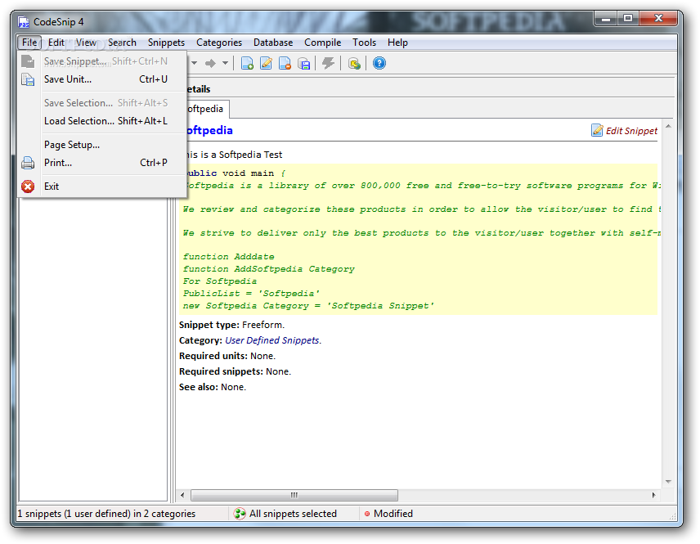Click the 'Snippet type: Freeform.' line
The width and height of the screenshot is (700, 544).
pyautogui.click(x=231, y=325)
